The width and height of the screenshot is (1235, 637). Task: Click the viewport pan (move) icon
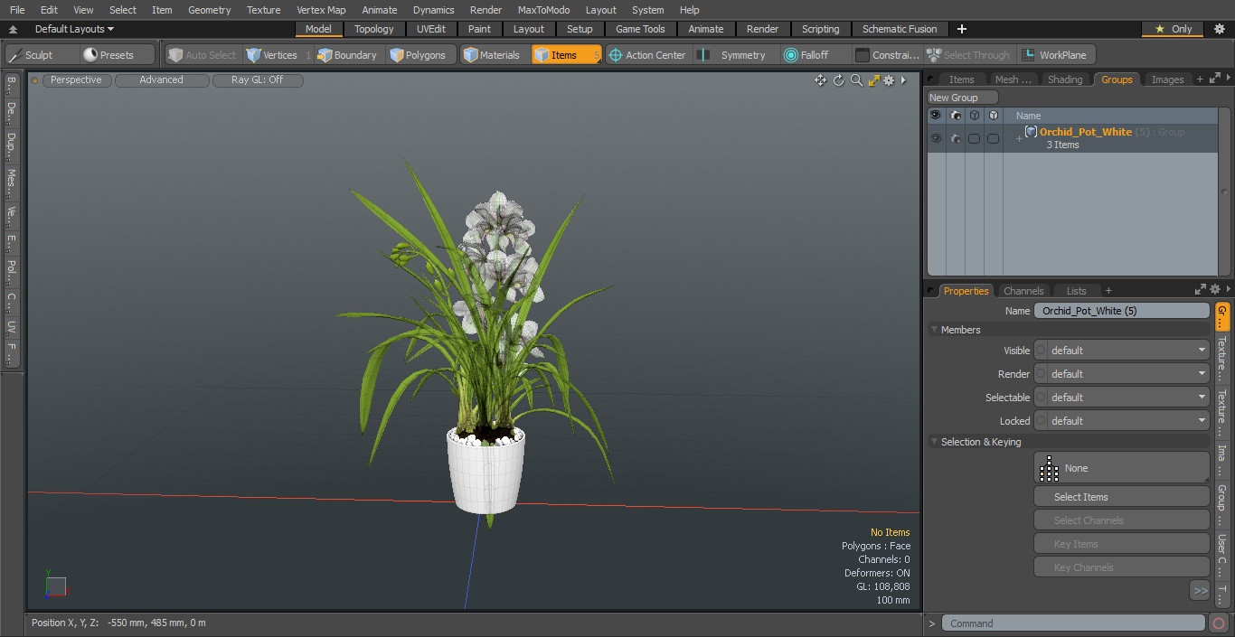tap(820, 80)
